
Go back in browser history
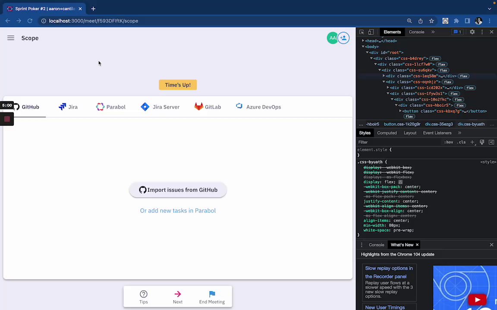(x=8, y=21)
